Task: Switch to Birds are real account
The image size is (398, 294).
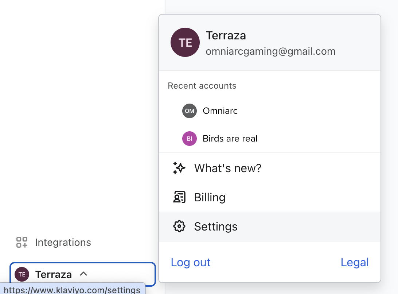Action: click(230, 139)
